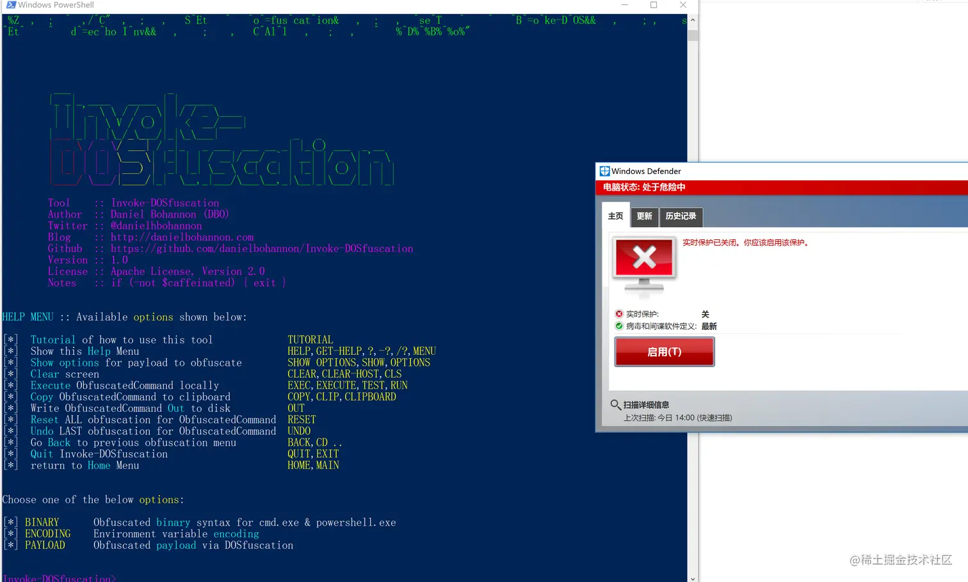This screenshot has width=968, height=582.
Task: Click the COPY,CLIP,CLIPBOARD command text
Action: tap(342, 397)
